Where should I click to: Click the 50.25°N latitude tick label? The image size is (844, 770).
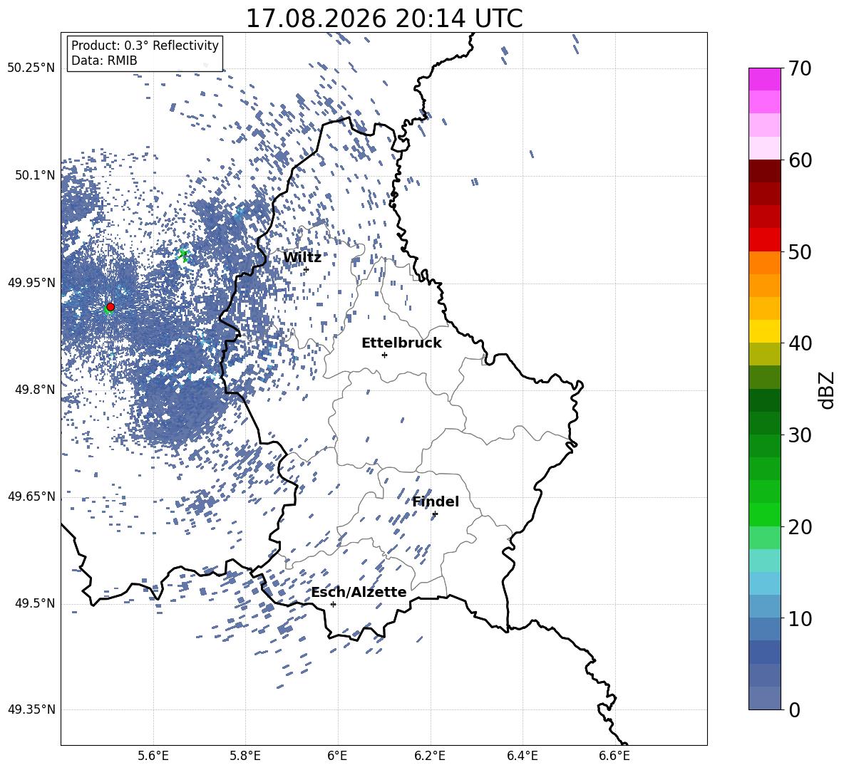pos(32,68)
